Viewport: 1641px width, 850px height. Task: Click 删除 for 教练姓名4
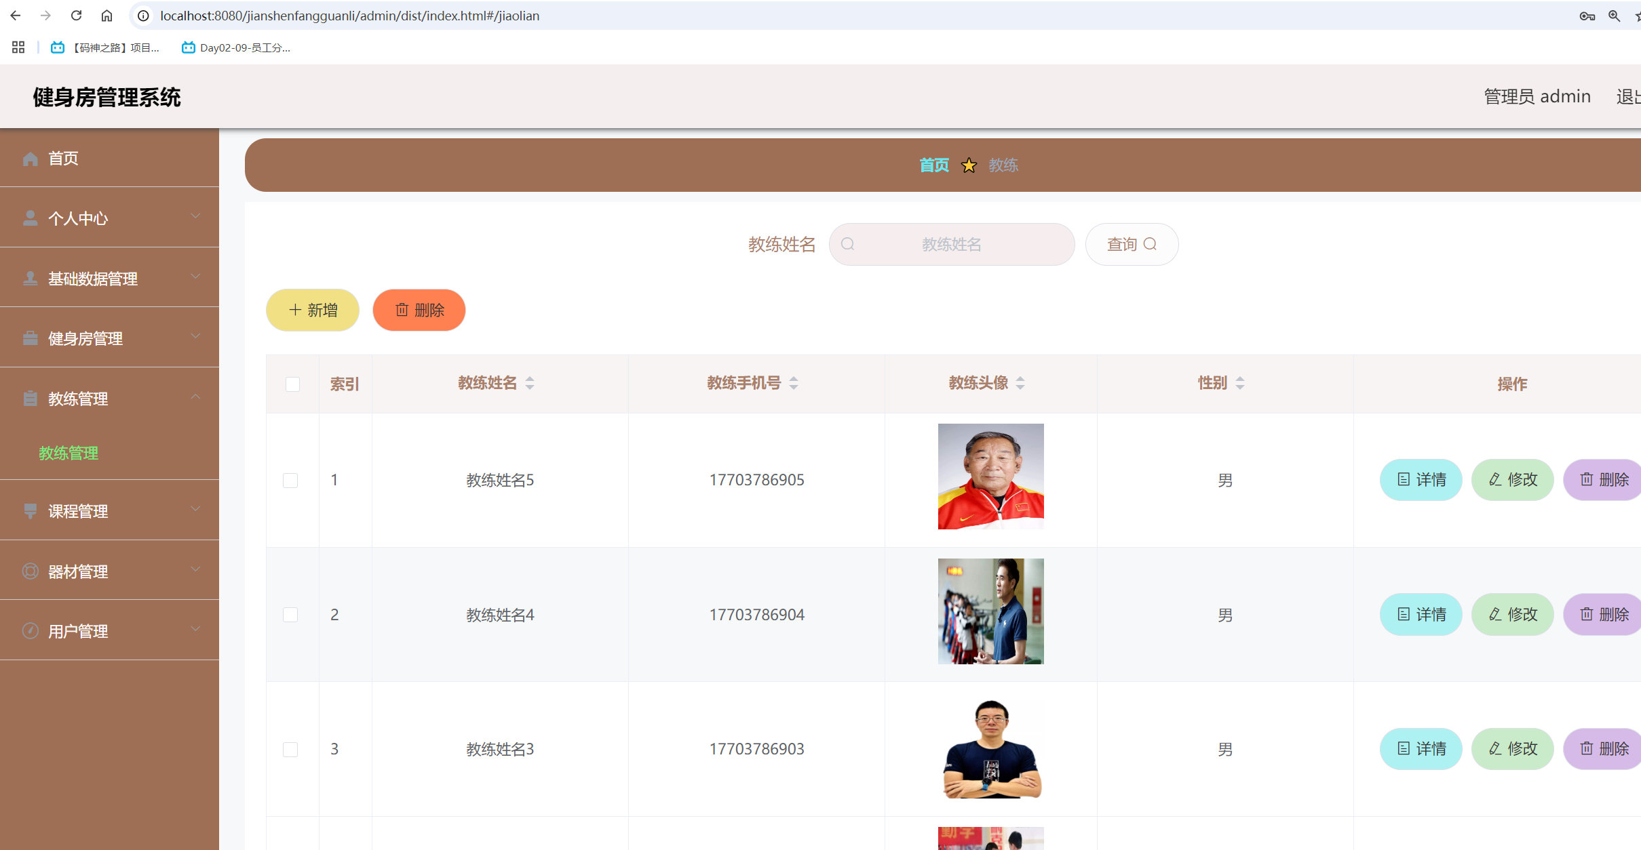click(x=1602, y=614)
